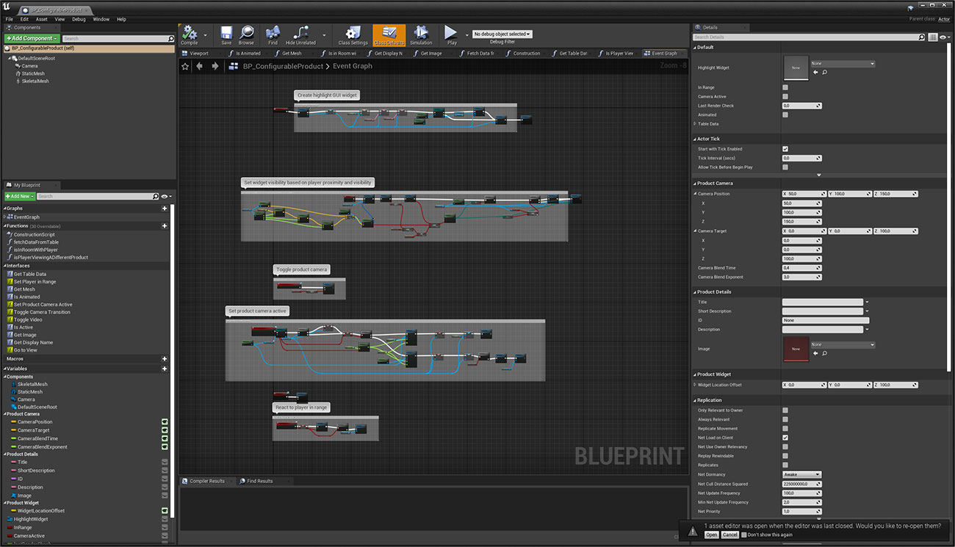Switch to the Viewport tab
The image size is (955, 547).
[x=199, y=53]
